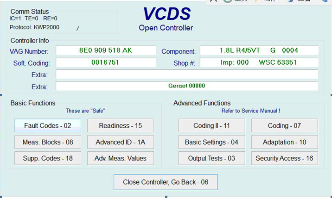
Task: Click the Refer to Service Manual ! note
Action: pos(251,111)
